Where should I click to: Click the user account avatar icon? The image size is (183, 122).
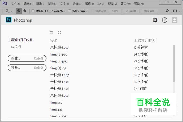tap(175, 20)
